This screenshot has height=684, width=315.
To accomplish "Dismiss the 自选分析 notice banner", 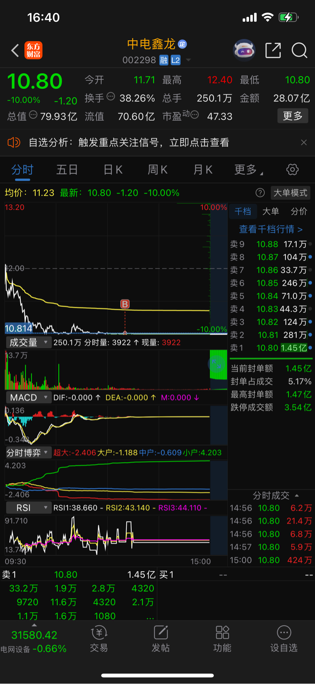I will [x=304, y=142].
